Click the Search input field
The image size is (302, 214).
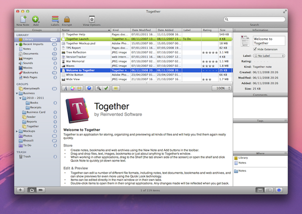[255, 19]
